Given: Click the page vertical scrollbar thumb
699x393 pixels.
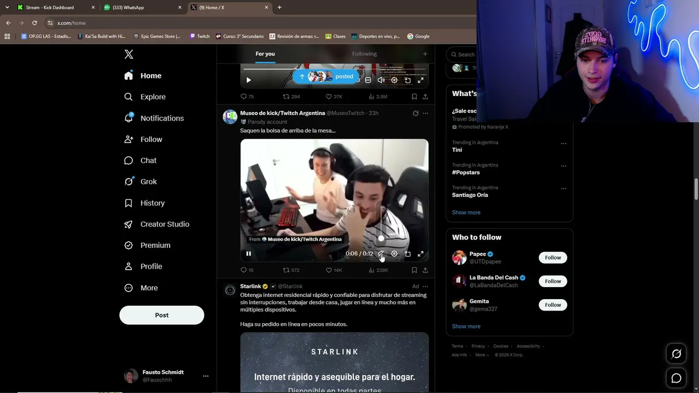Looking at the screenshot, I should click(x=696, y=189).
